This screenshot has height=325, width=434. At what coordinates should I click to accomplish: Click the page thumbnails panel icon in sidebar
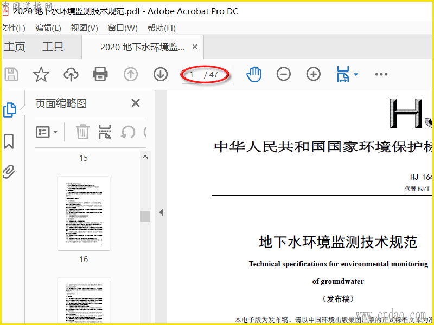coord(10,110)
